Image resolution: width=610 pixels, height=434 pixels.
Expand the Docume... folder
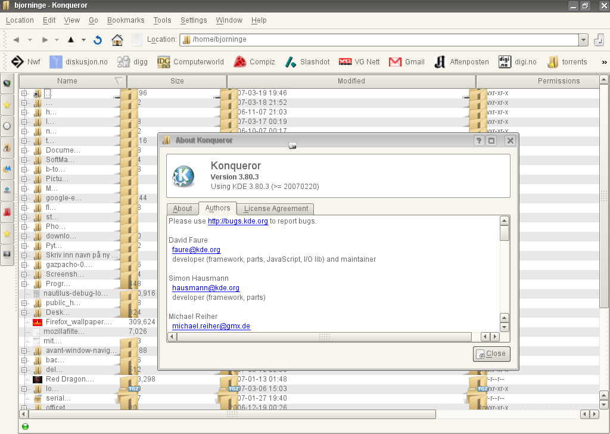[x=24, y=150]
